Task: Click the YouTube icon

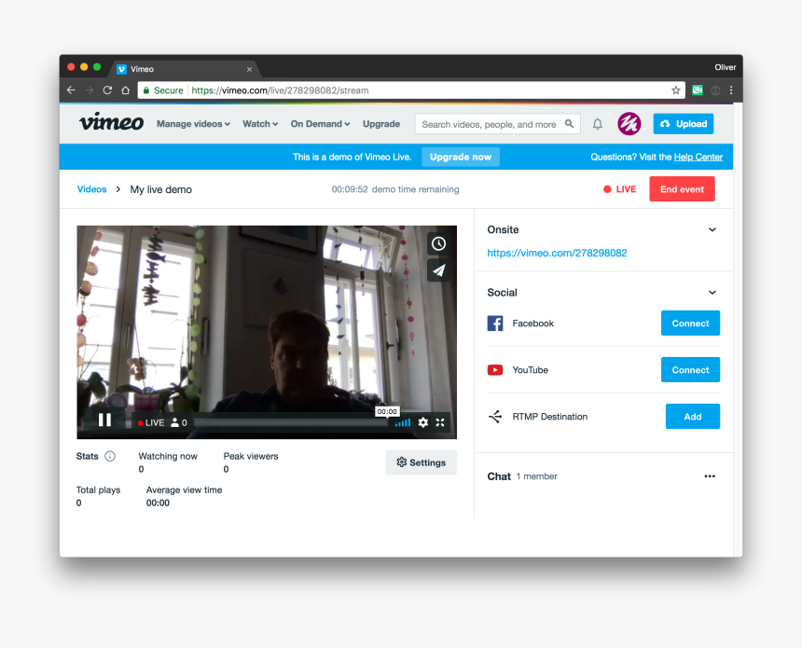Action: 495,370
